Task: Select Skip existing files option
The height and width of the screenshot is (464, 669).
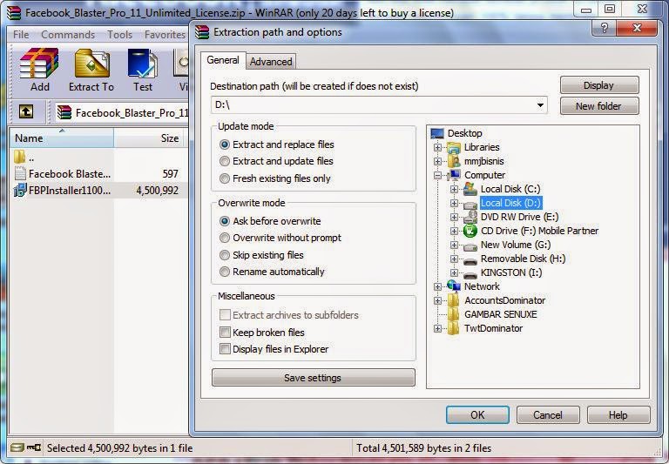Action: click(225, 255)
